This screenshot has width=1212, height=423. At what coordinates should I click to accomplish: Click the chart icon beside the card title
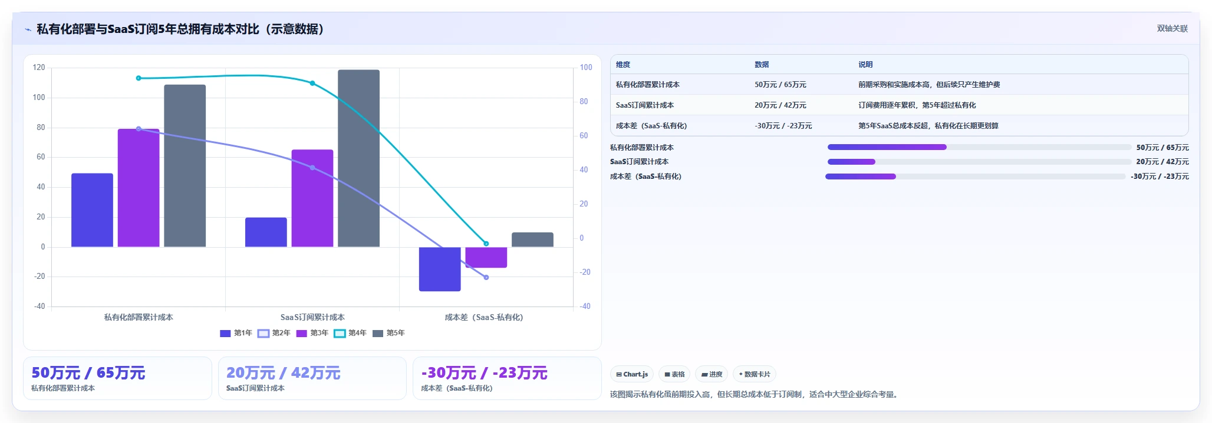(x=28, y=29)
